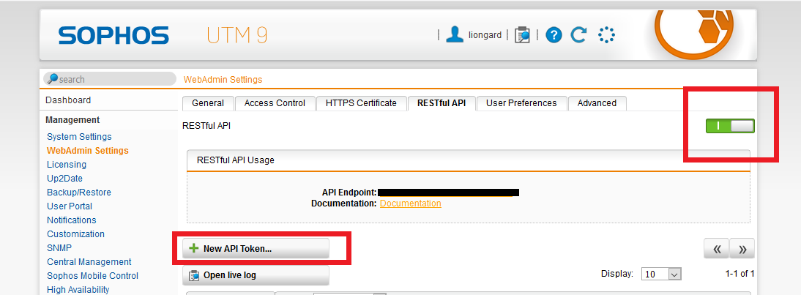Focus the menu search field

click(110, 79)
